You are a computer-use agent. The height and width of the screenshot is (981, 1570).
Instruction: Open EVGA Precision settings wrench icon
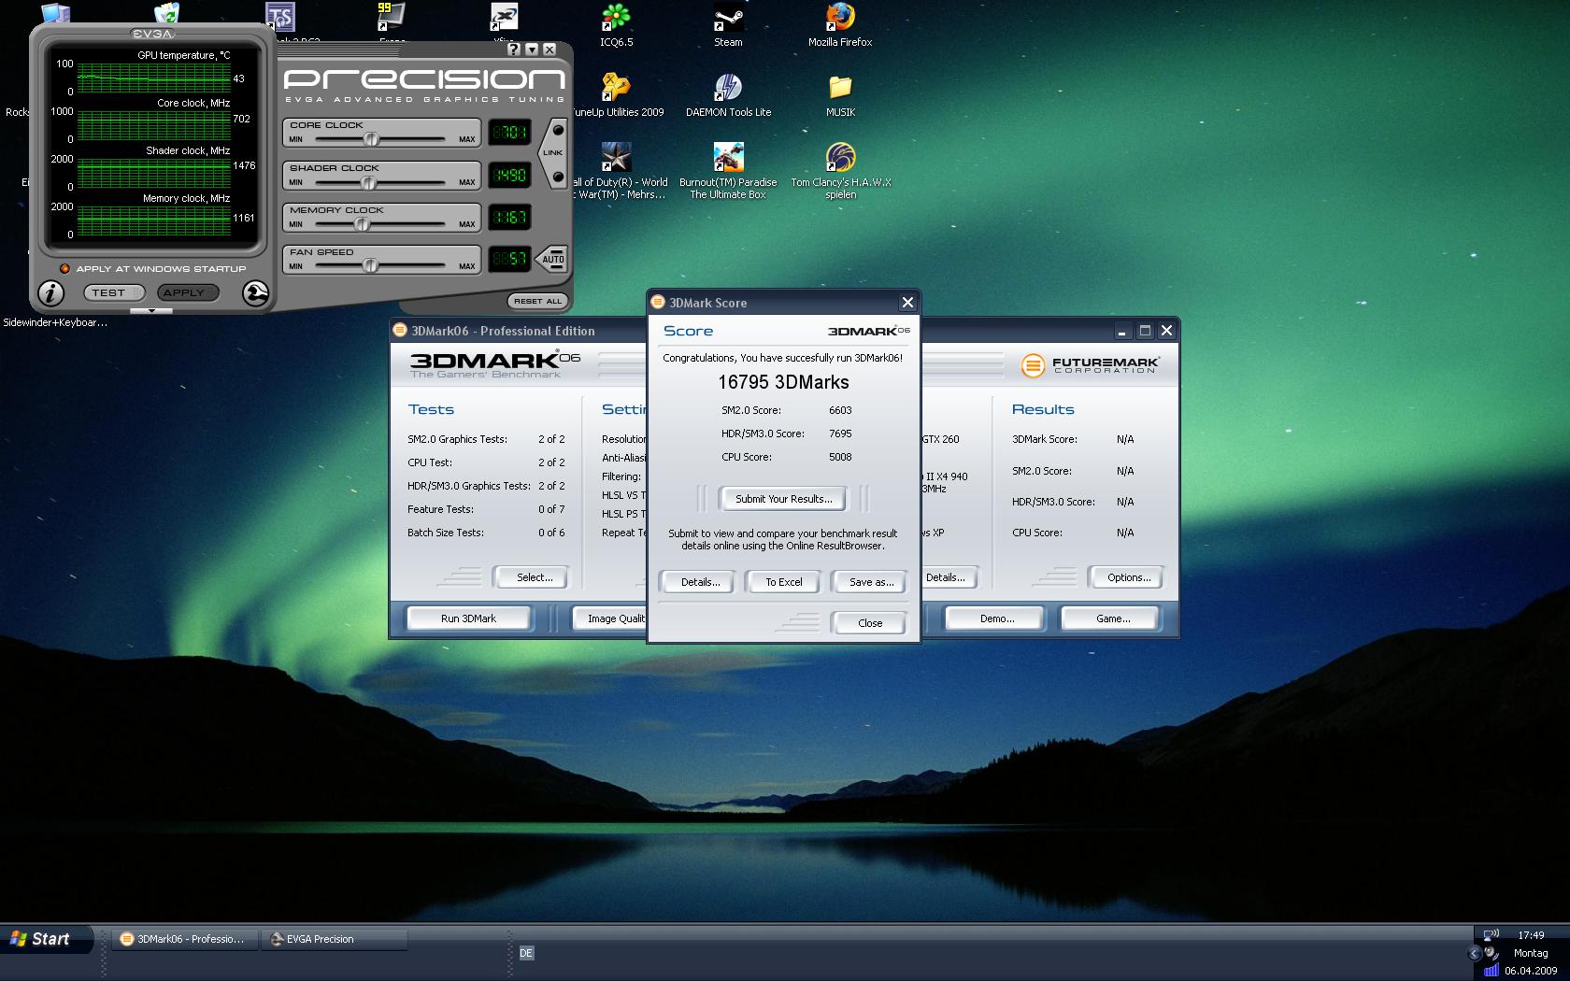(x=255, y=293)
